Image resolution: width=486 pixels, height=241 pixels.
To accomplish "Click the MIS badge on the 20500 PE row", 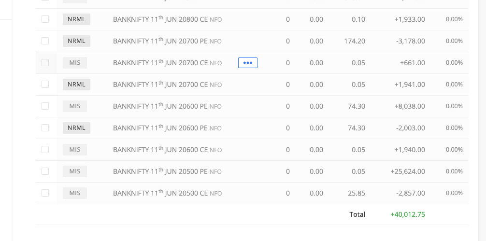I will coord(75,171).
